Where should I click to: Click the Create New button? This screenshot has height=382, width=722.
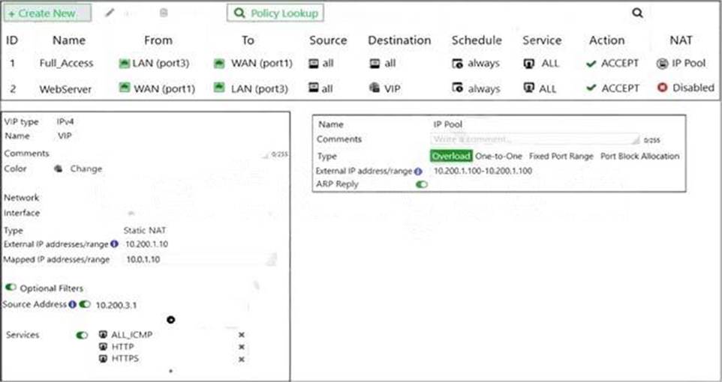coord(48,13)
